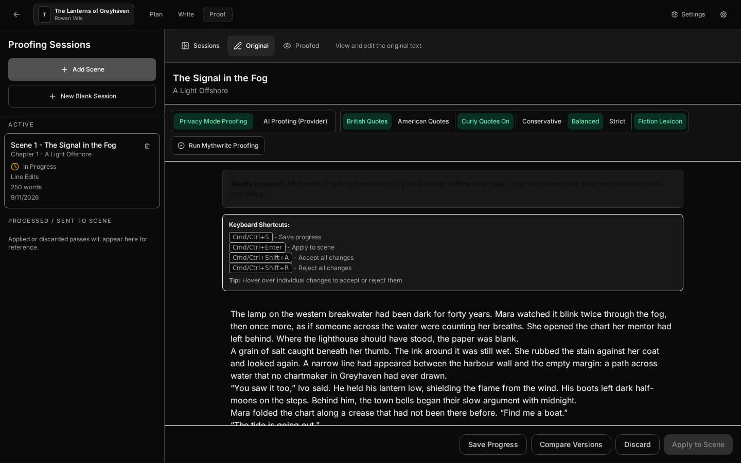Select British Quotes style
Image resolution: width=741 pixels, height=463 pixels.
[367, 121]
